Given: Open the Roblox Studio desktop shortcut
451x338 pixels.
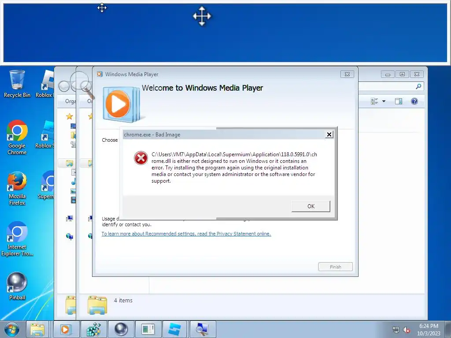Looking at the screenshot, I should point(45,135).
